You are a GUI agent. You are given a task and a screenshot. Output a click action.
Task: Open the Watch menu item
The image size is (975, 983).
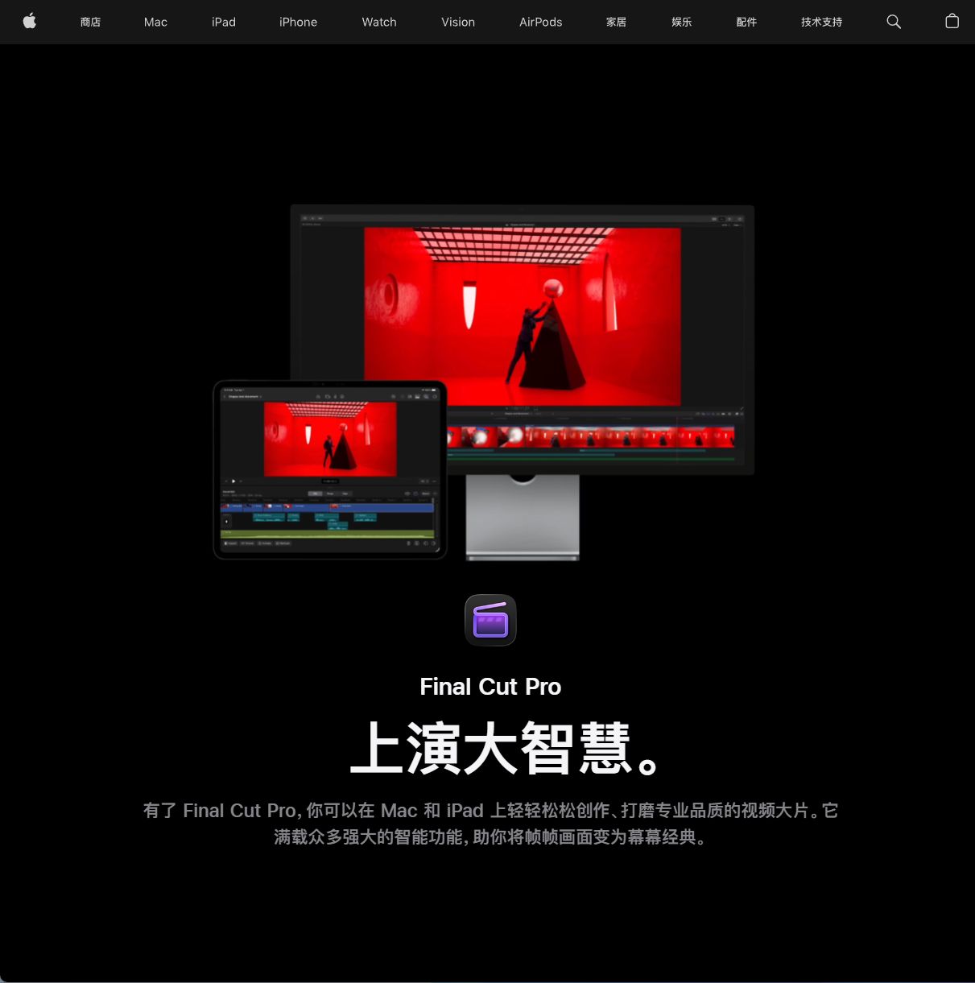coord(379,22)
